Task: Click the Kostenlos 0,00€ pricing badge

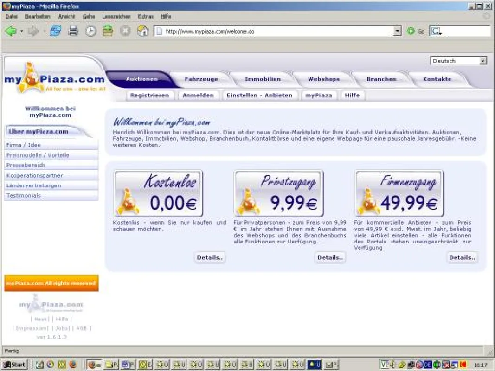Action: tap(159, 193)
